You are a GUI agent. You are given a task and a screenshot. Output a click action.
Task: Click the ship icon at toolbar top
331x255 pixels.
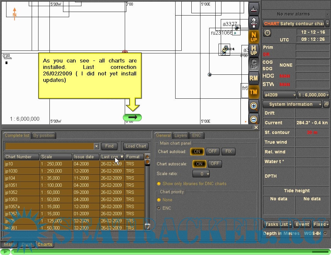coord(254,9)
